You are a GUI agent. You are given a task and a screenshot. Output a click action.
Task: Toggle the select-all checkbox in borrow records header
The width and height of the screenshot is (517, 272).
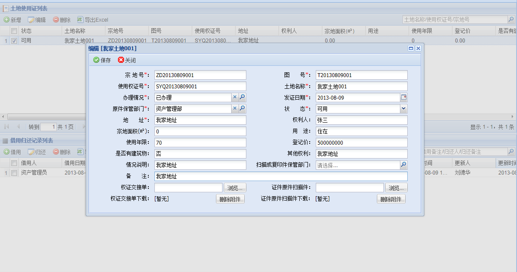click(x=14, y=163)
